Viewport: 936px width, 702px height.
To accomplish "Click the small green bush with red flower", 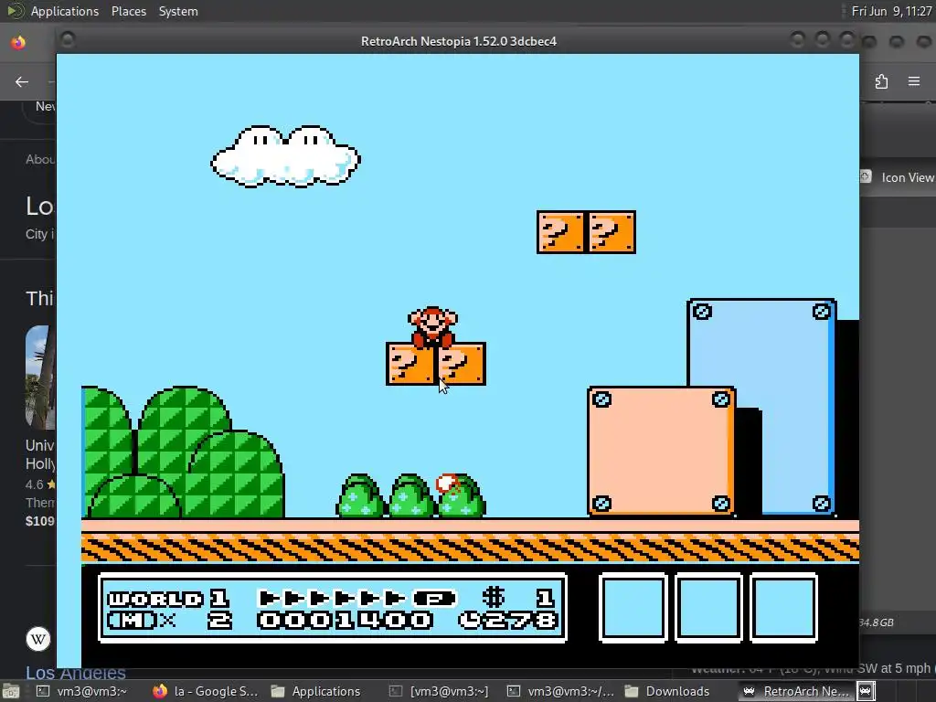I will 461,495.
